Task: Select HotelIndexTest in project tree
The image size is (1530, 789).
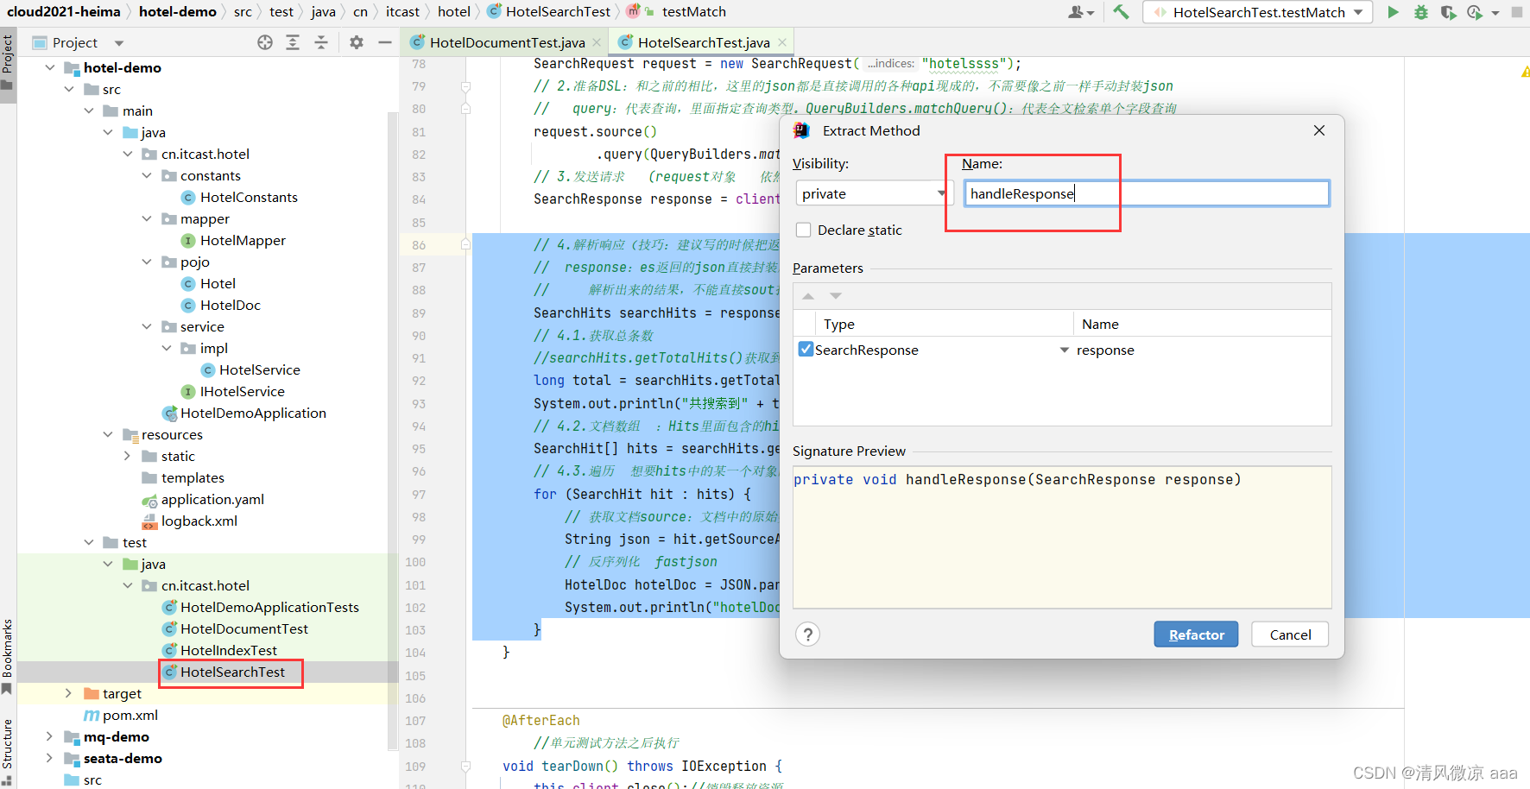Action: (229, 651)
